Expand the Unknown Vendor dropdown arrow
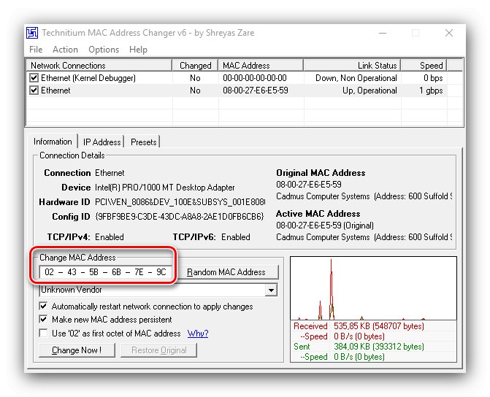 271,290
